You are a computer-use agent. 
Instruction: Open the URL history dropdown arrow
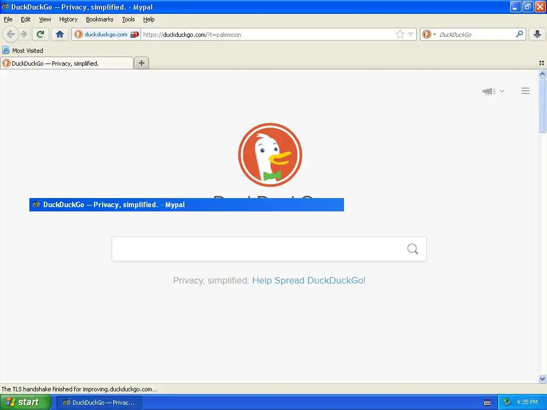pyautogui.click(x=411, y=34)
